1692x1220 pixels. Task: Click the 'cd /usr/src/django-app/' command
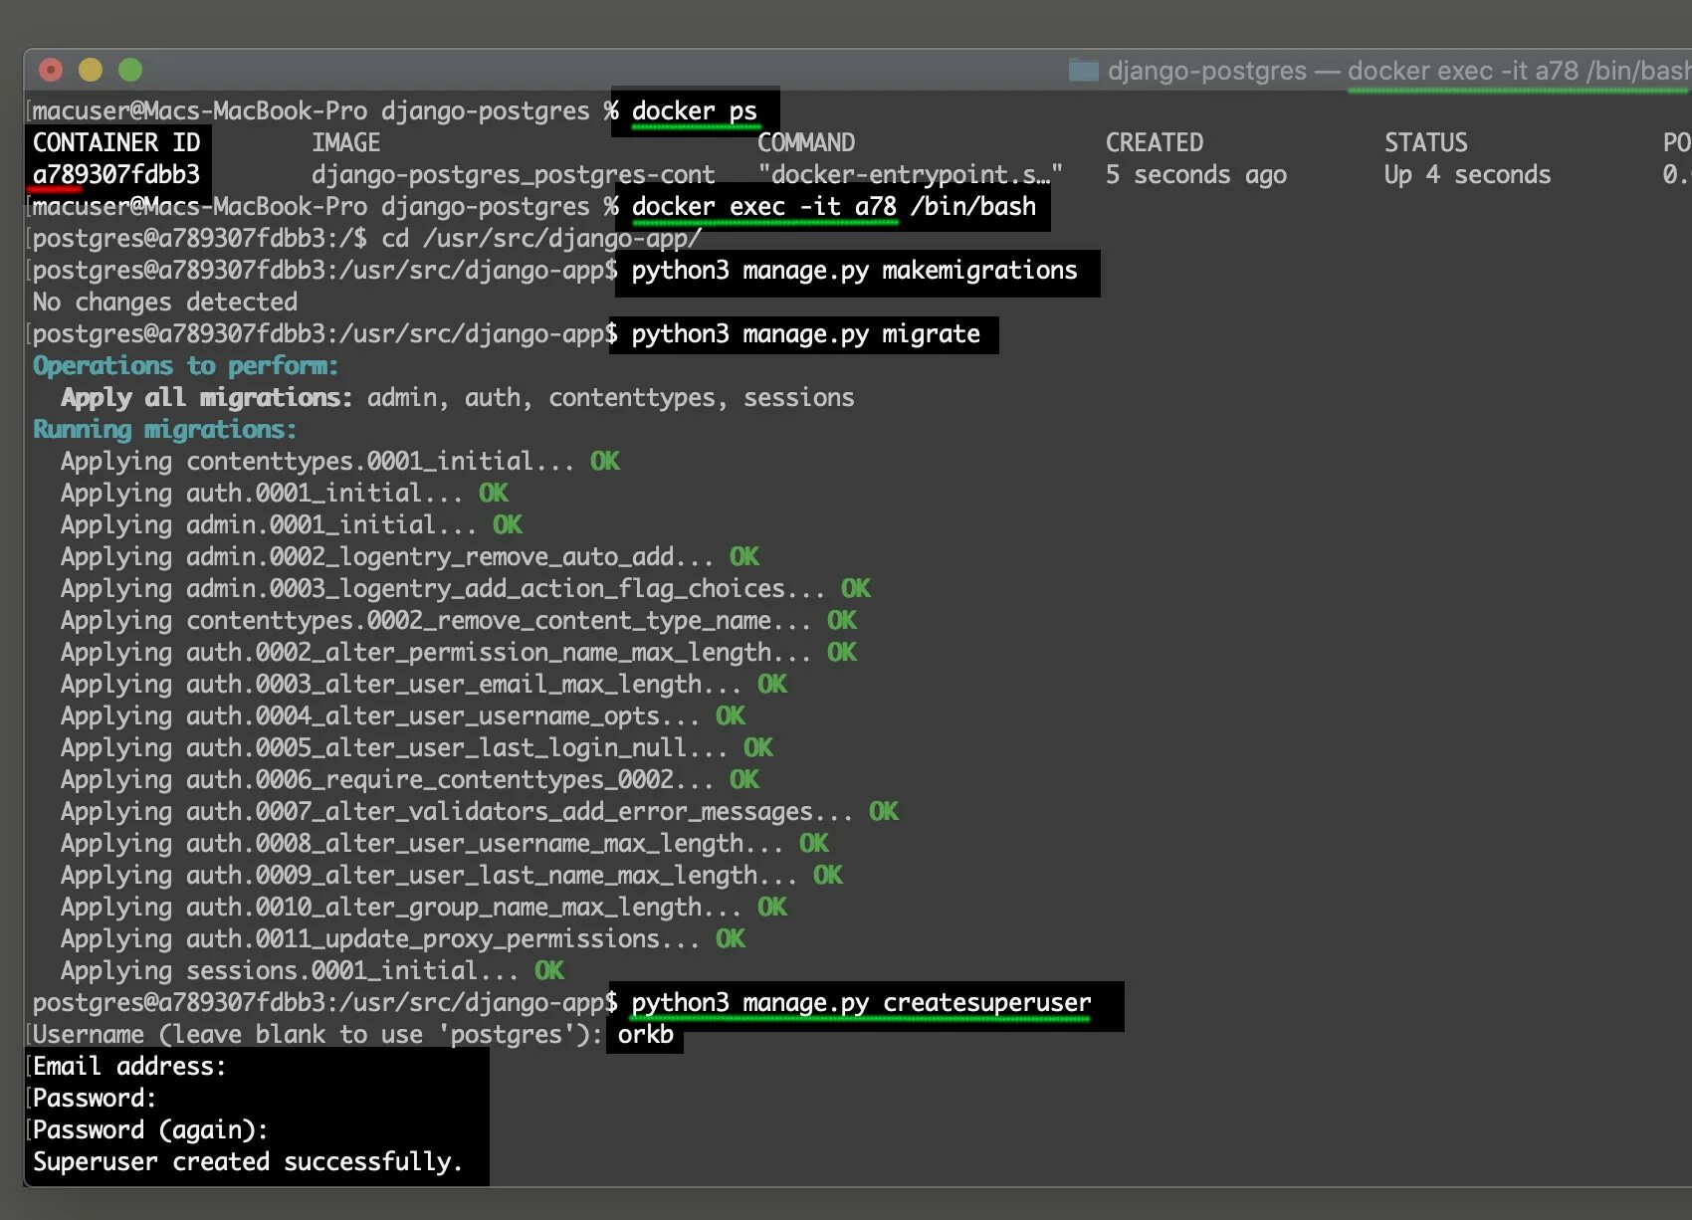(x=542, y=238)
